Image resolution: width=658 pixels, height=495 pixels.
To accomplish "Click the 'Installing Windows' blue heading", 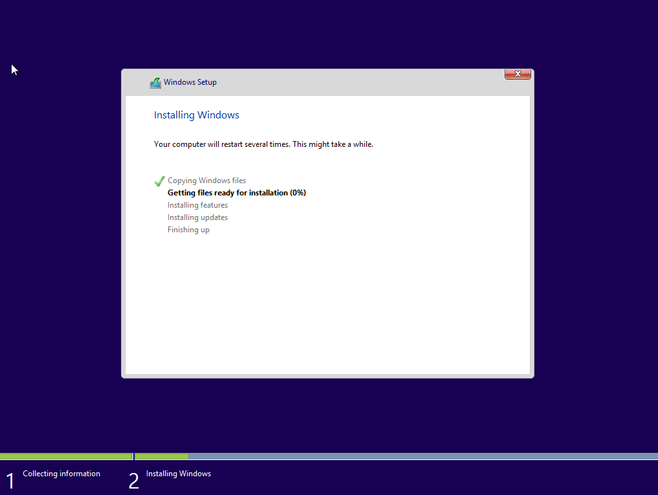I will tap(197, 115).
